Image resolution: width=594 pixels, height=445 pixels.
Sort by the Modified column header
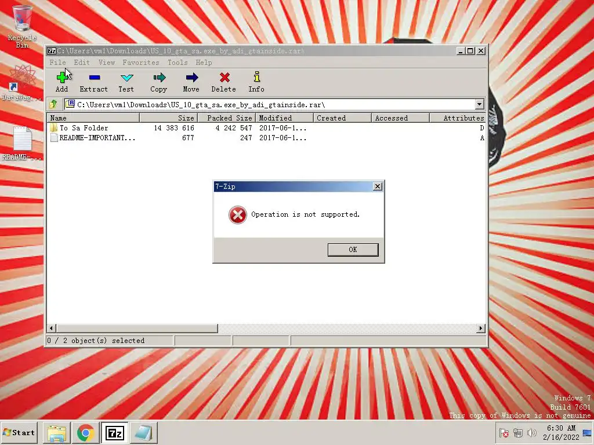tap(284, 118)
